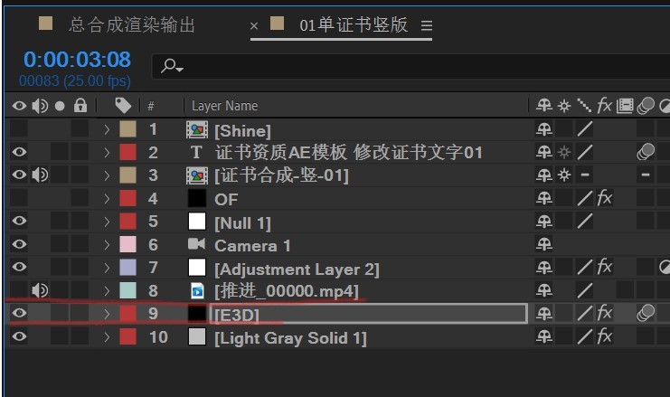The height and width of the screenshot is (397, 670).
Task: Close the 01单证书竖版 tab
Action: [254, 26]
